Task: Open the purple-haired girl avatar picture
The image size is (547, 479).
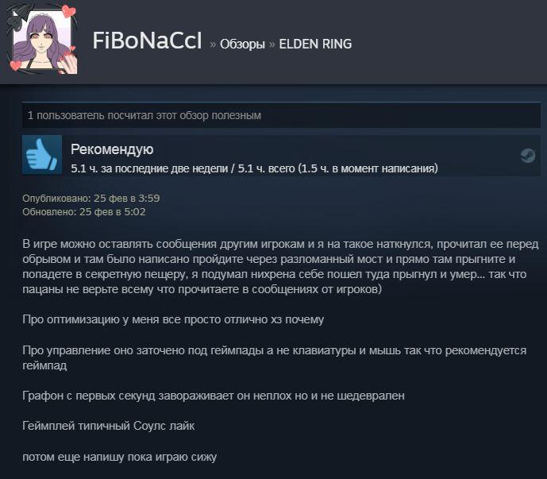Action: (42, 41)
